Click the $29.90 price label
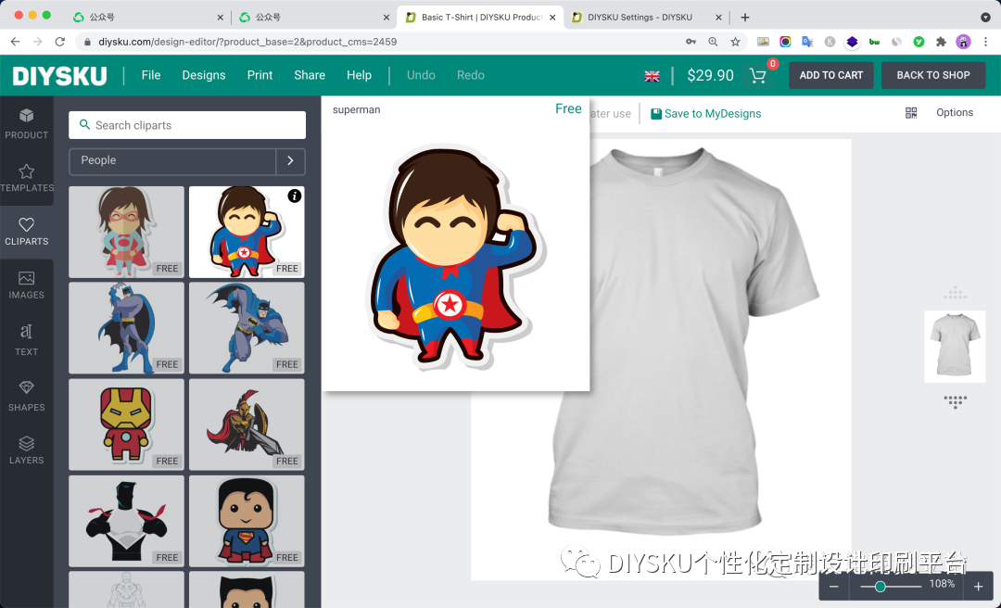Screen dimensions: 1001x608 coord(711,75)
